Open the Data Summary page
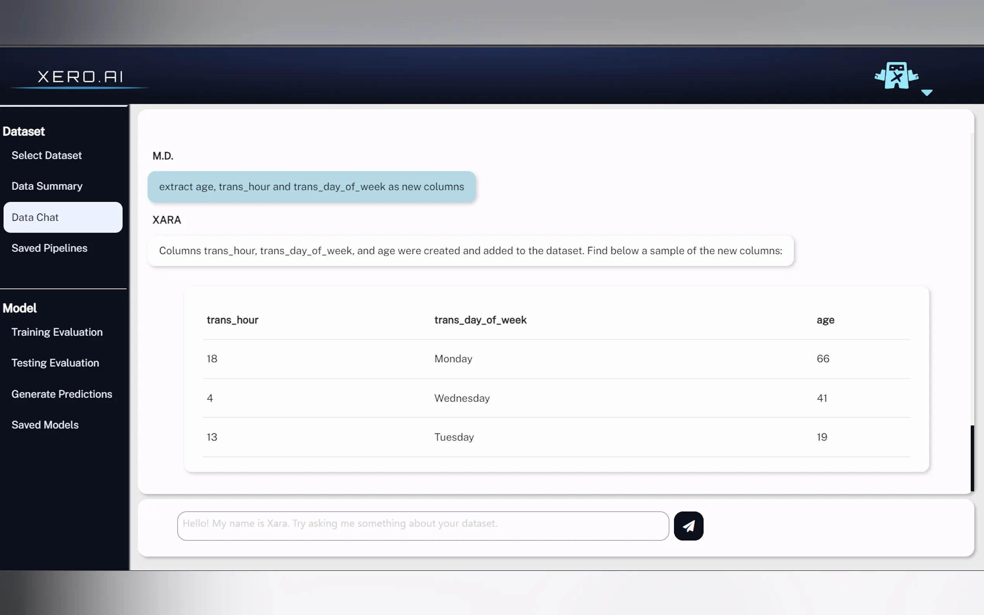984x615 pixels. [x=47, y=186]
